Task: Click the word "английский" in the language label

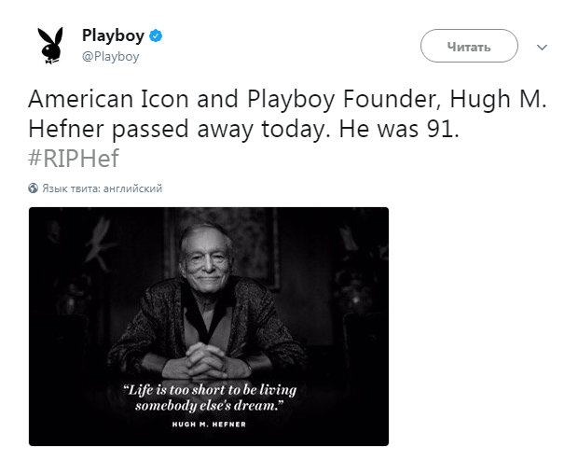Action: tap(138, 188)
